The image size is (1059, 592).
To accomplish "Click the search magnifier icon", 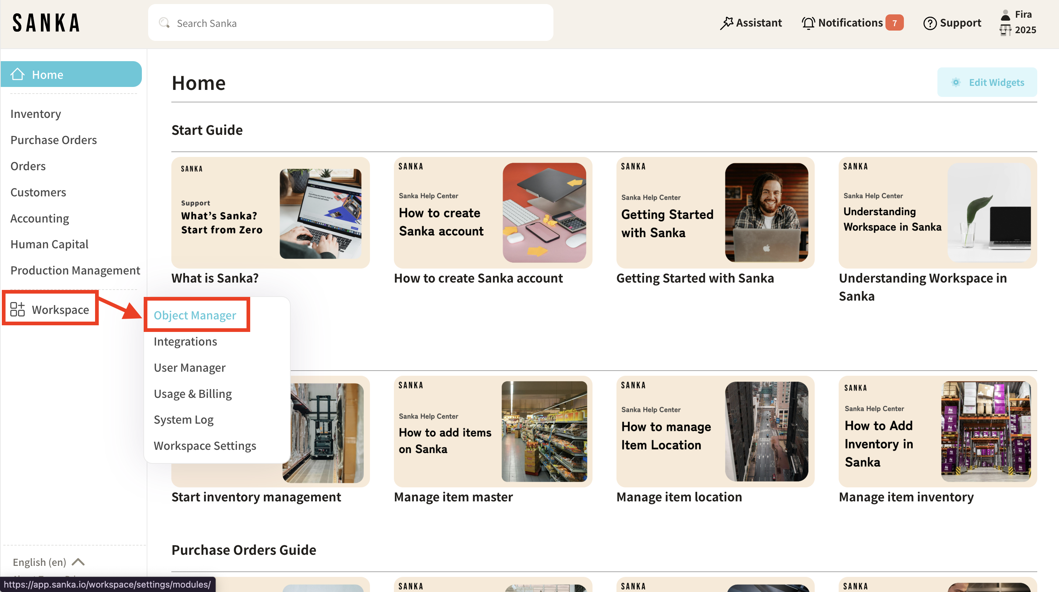I will pos(164,22).
